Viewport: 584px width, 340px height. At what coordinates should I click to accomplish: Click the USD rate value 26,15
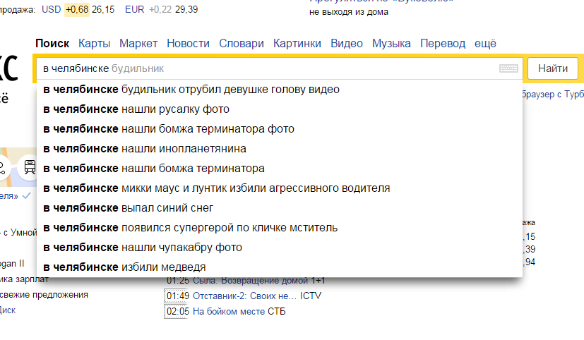(x=103, y=9)
